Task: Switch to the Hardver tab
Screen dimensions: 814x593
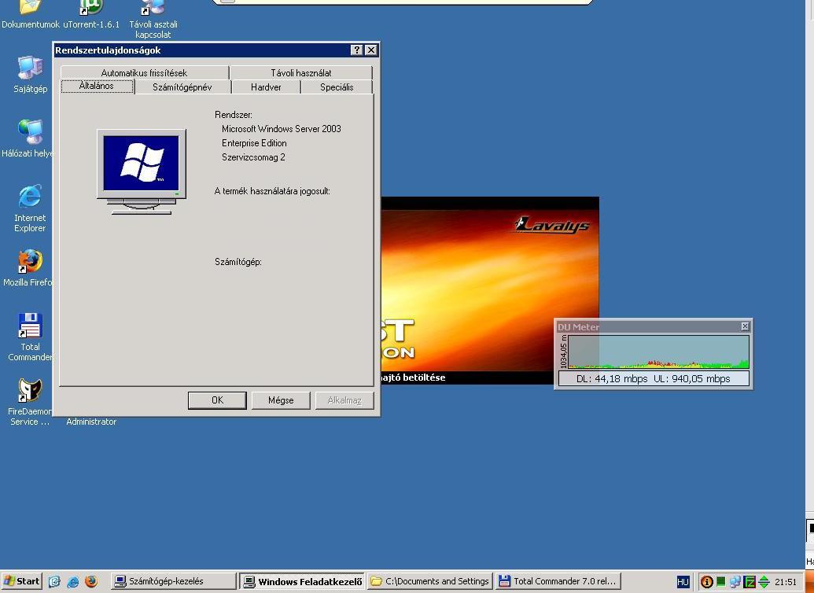Action: [x=266, y=87]
